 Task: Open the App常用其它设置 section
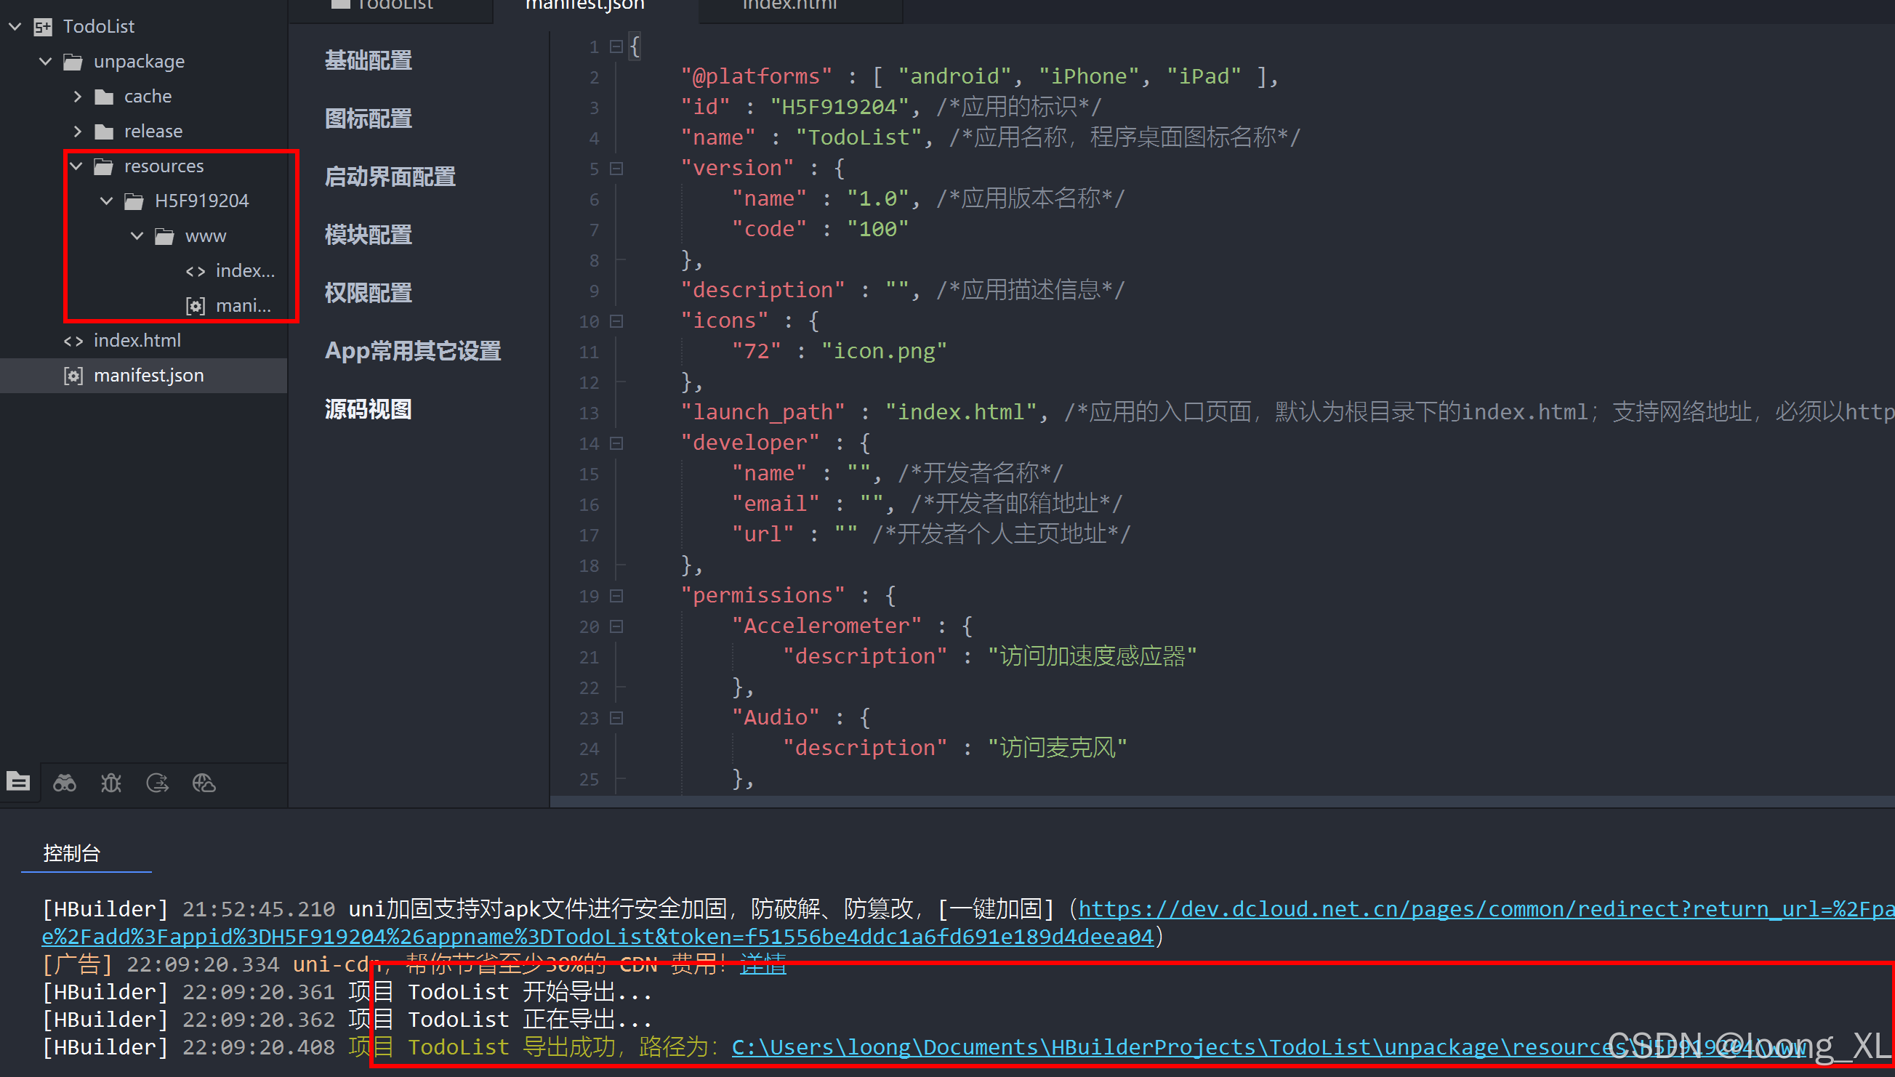tap(413, 350)
